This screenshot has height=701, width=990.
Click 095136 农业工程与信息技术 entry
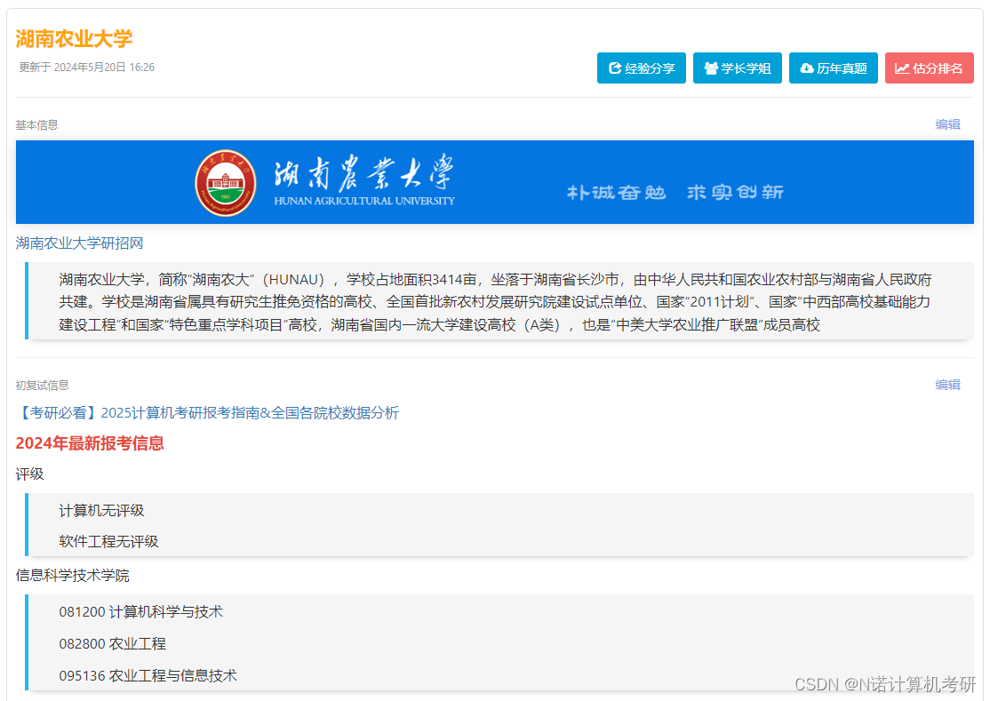coord(148,675)
